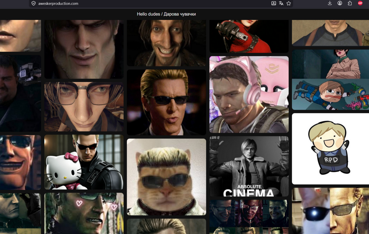This screenshot has width=369, height=234.
Task: Open the red sweater pistol image
Action: 249,36
